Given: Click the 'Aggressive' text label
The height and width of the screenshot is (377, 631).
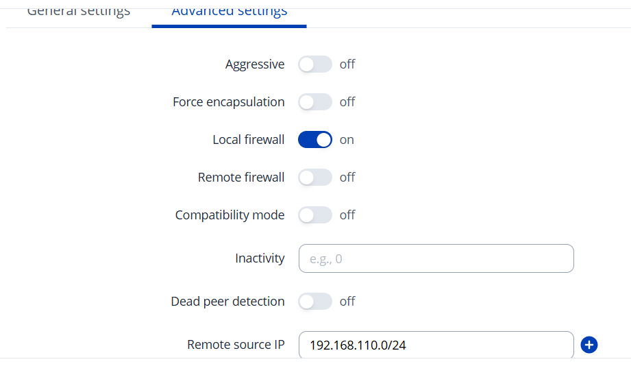Looking at the screenshot, I should [255, 64].
